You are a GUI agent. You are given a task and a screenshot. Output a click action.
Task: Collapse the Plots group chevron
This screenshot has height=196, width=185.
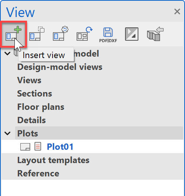pyautogui.click(x=7, y=133)
